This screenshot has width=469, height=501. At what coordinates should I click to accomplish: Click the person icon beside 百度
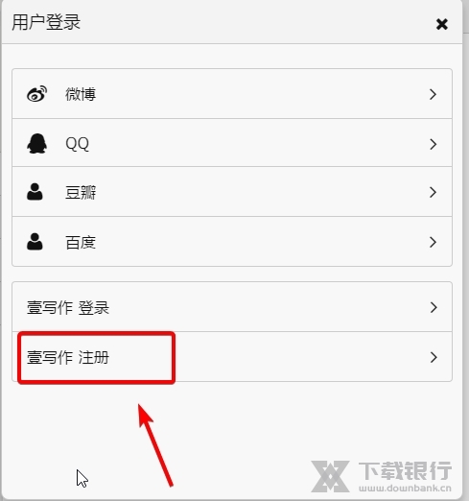[35, 242]
